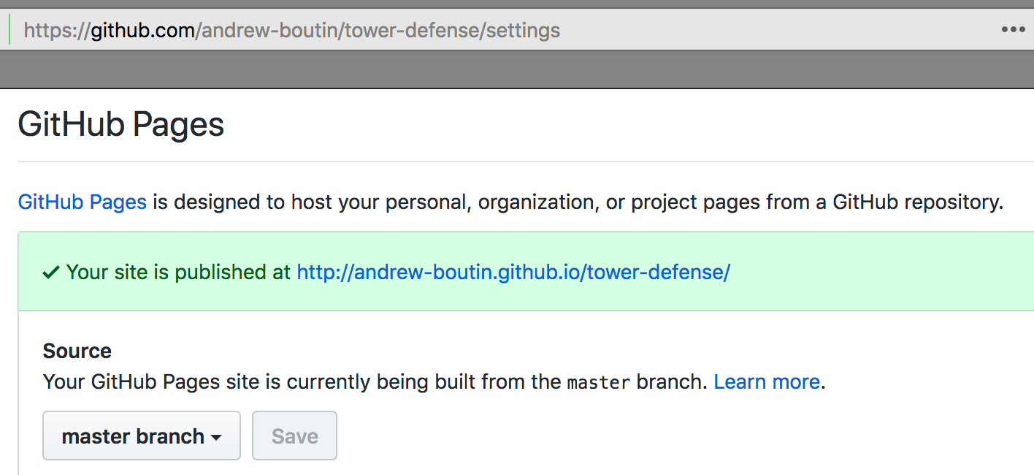
Task: Visit the published andrew-boutin.github.io site link
Action: [513, 272]
